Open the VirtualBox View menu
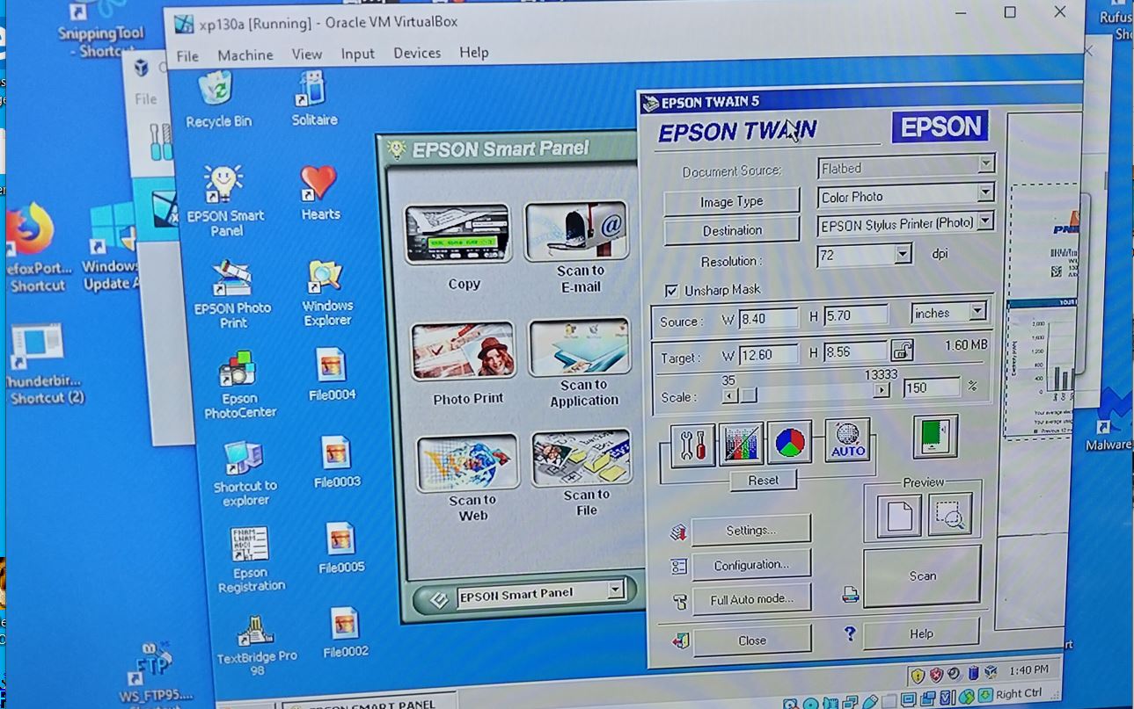Viewport: 1134px width, 709px height. tap(307, 54)
